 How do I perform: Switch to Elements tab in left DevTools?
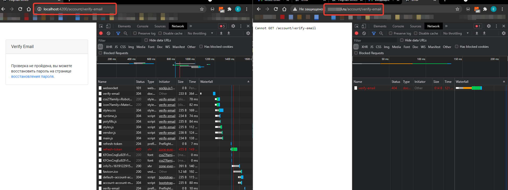pos(124,26)
